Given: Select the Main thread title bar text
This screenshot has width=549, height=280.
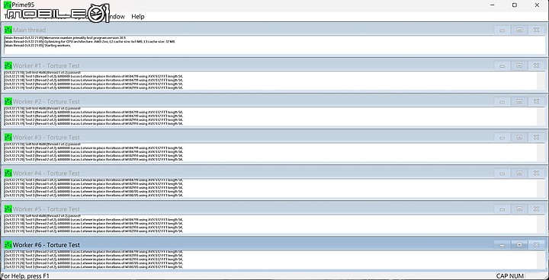Looking at the screenshot, I should [30, 30].
